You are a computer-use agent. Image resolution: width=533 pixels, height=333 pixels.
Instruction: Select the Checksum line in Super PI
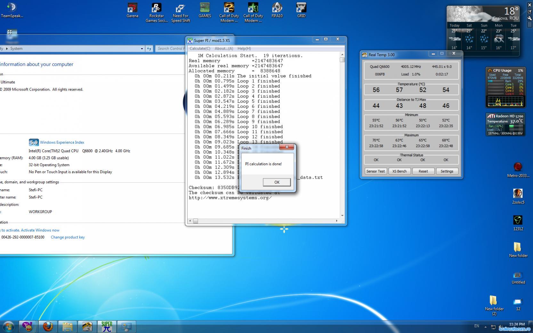(x=214, y=187)
